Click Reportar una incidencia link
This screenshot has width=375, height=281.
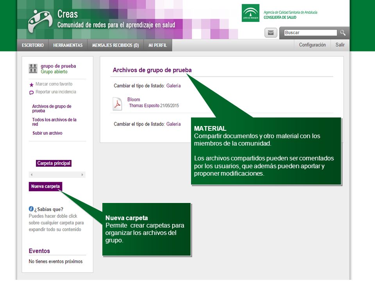[56, 92]
